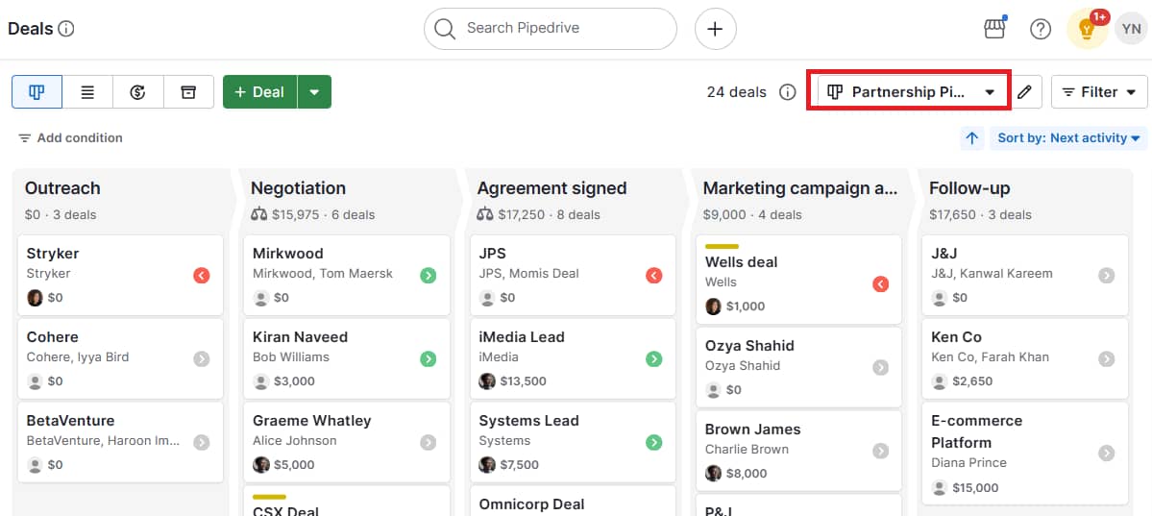This screenshot has width=1152, height=516.
Task: Click 'Charlie Brown' contact name
Action: (x=748, y=450)
